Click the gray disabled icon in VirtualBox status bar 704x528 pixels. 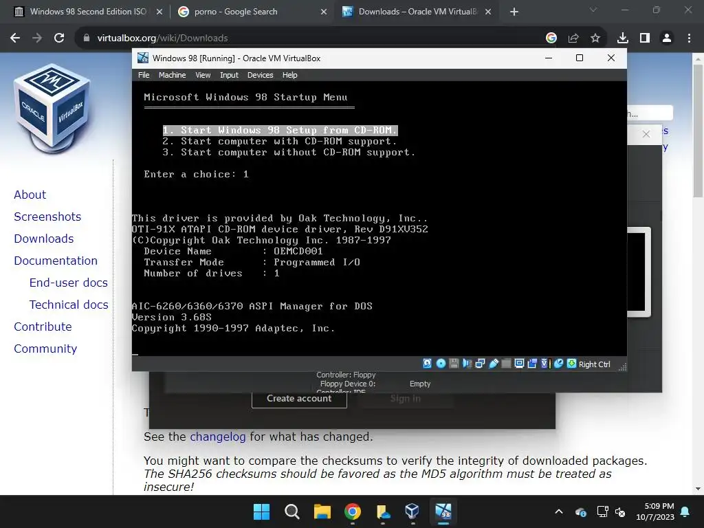[x=506, y=364]
